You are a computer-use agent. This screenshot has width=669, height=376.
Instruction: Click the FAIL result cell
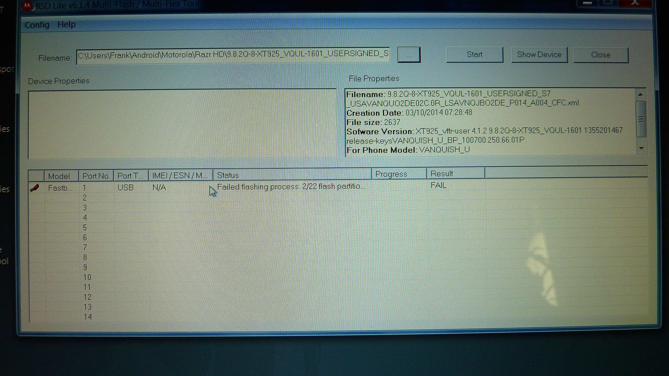[x=438, y=185]
